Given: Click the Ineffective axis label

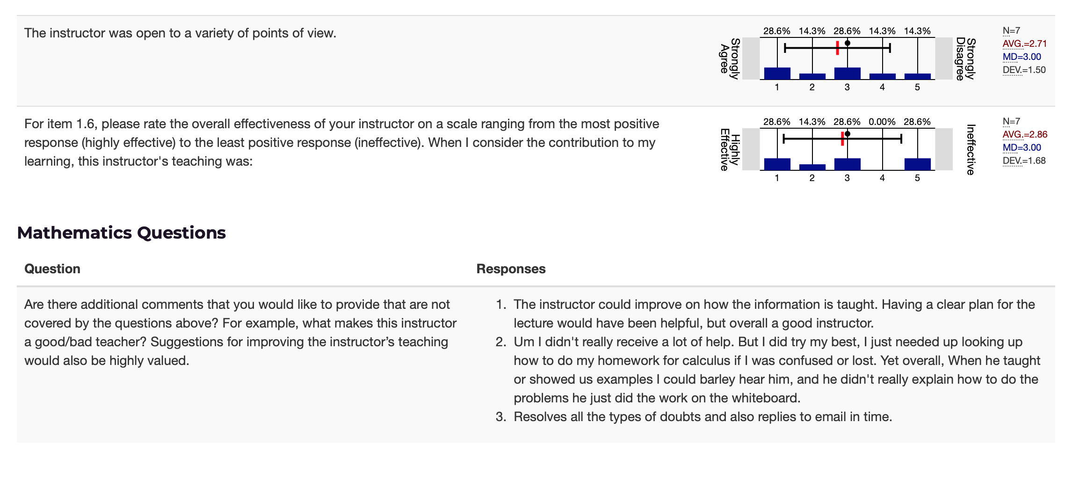Looking at the screenshot, I should pyautogui.click(x=971, y=149).
